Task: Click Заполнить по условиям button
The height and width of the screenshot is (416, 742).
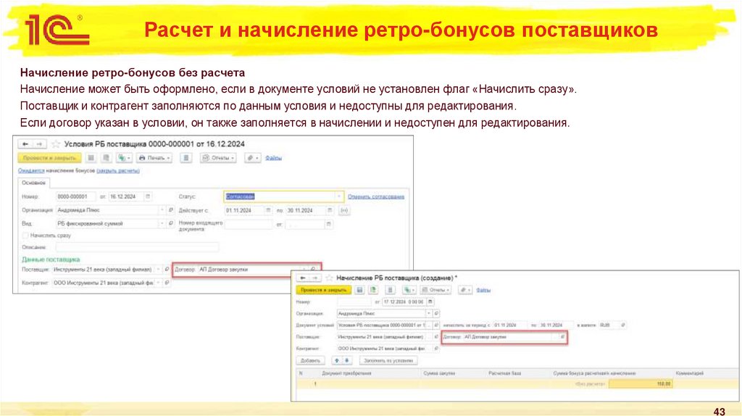Action: [388, 361]
